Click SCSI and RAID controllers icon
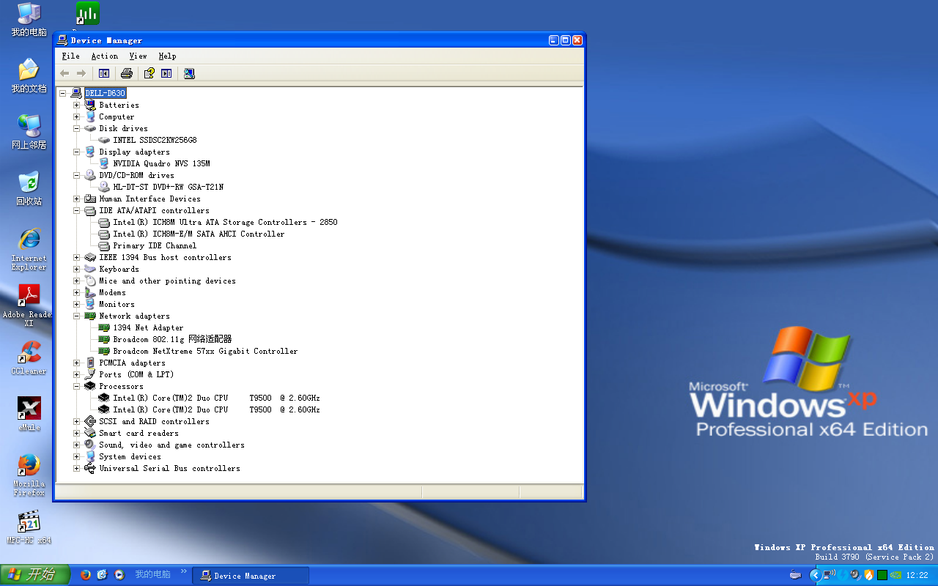 tap(90, 421)
